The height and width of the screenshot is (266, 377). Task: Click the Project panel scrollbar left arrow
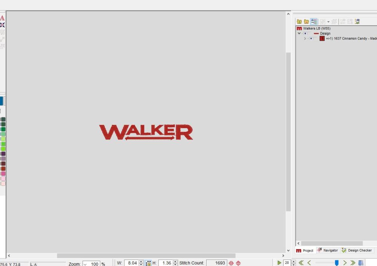(298, 243)
